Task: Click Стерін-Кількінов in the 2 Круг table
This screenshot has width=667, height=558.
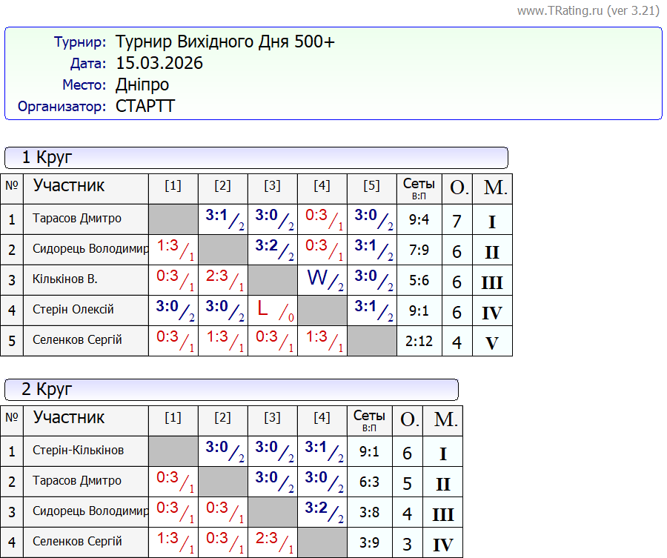Action: click(x=79, y=451)
